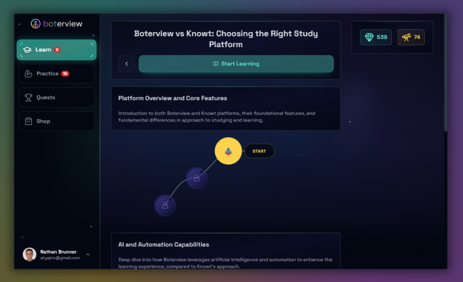Open Practice via the pencil icon
The height and width of the screenshot is (282, 463).
[x=28, y=73]
